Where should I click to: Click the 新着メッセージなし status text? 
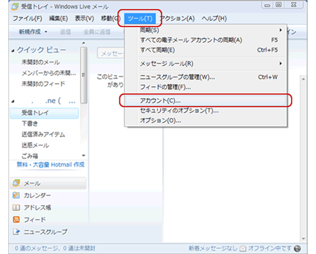[213, 248]
